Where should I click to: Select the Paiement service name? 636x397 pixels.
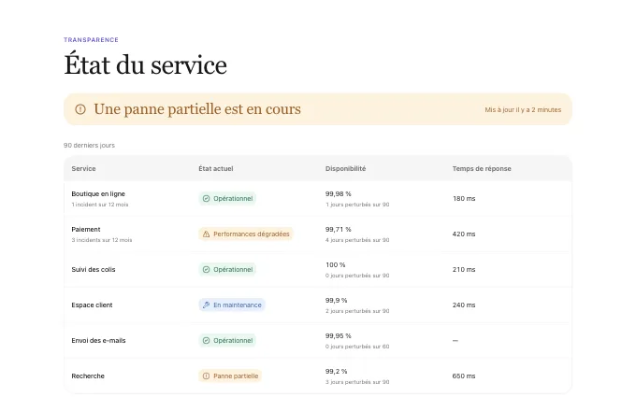pyautogui.click(x=86, y=229)
